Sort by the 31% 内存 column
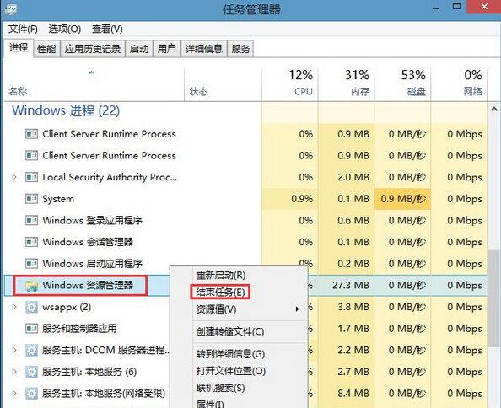This screenshot has width=501, height=408. [x=346, y=84]
